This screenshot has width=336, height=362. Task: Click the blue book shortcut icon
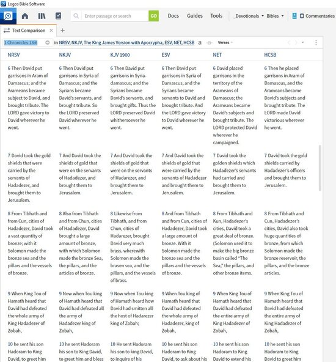coord(294,16)
